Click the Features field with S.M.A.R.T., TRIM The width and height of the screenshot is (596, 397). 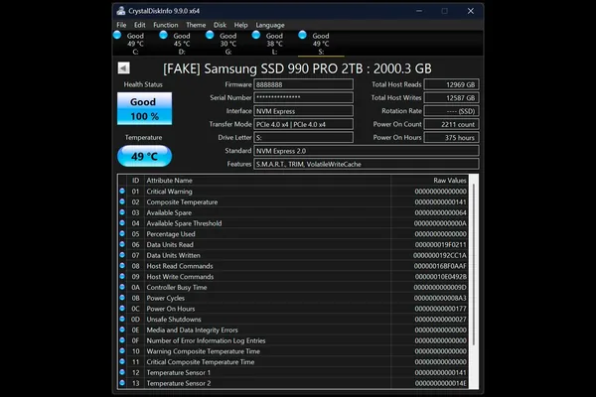[x=366, y=164]
